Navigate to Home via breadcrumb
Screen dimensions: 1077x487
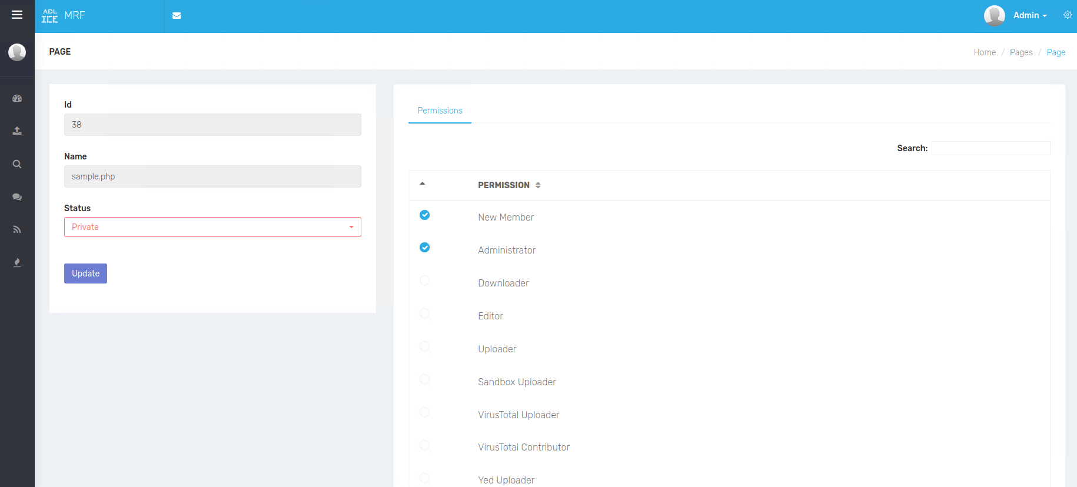tap(984, 52)
